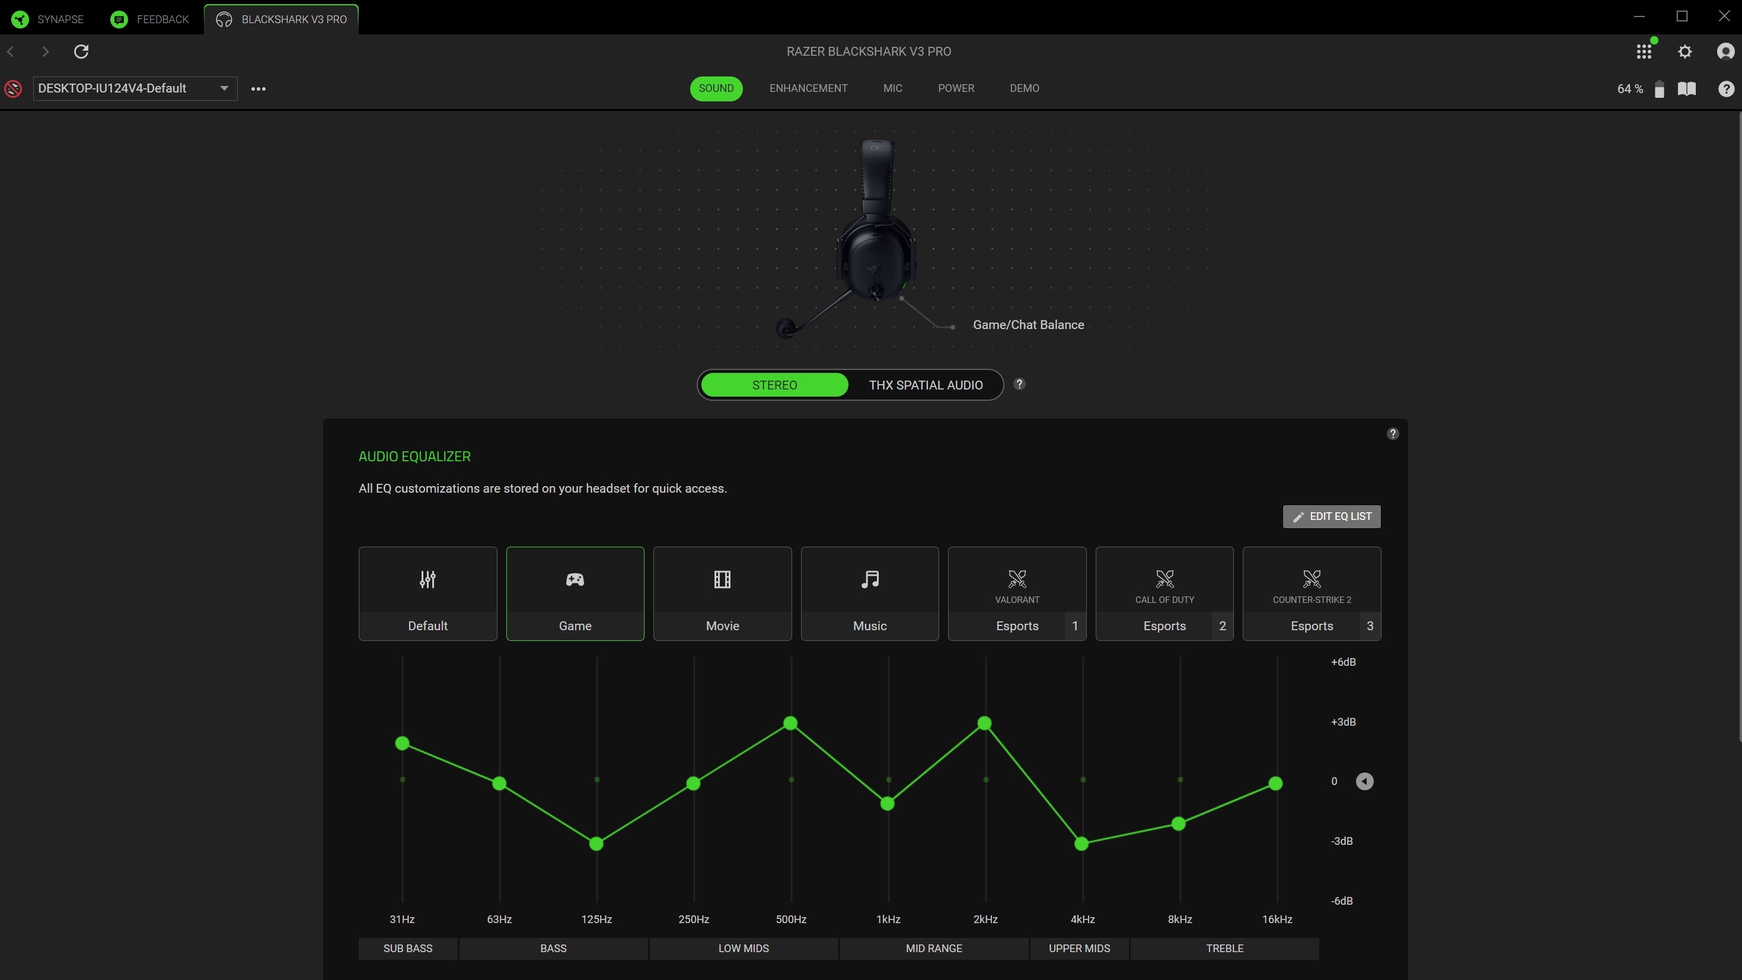Click the 500Hz EQ slider handle
This screenshot has height=980, width=1742.
tap(790, 724)
